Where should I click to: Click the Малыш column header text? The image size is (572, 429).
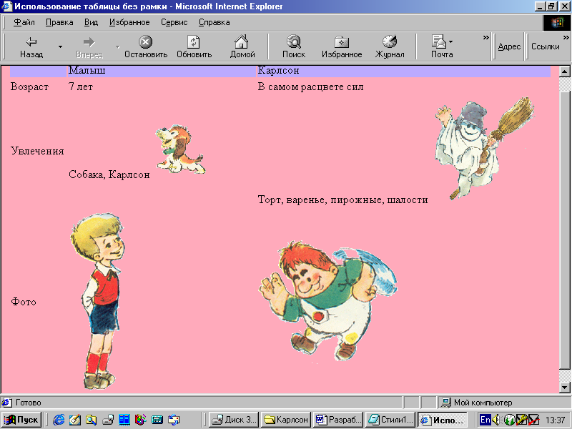tap(87, 70)
